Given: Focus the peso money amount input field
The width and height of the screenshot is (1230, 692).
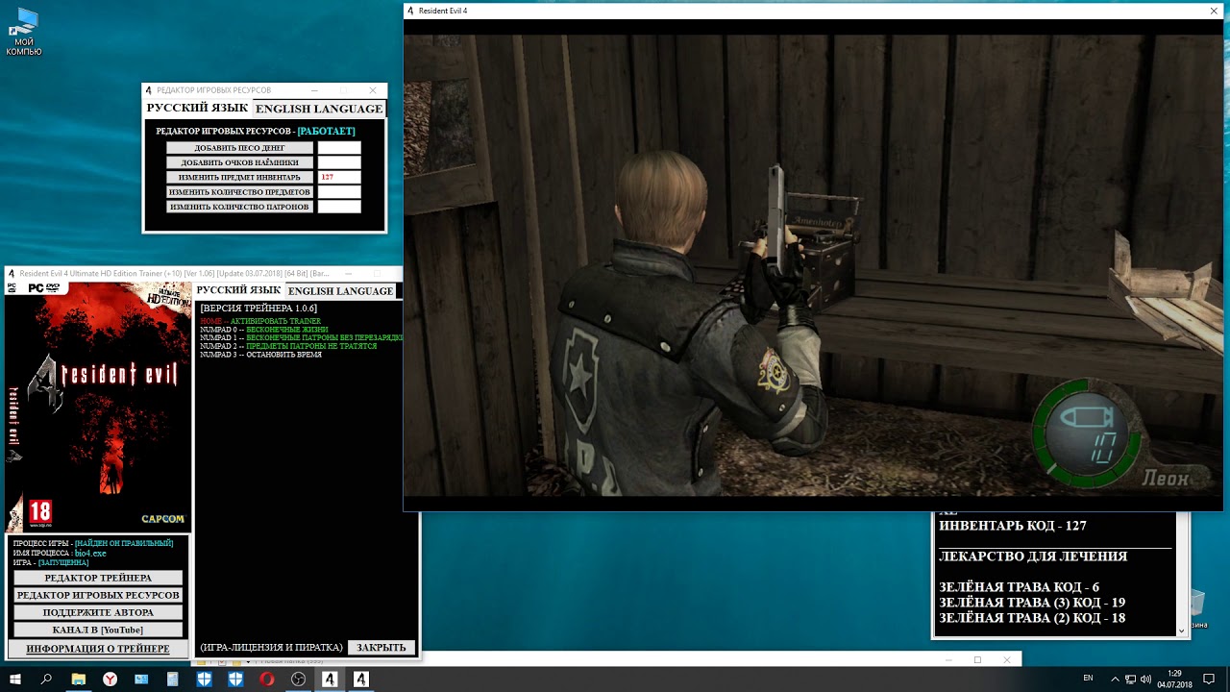Looking at the screenshot, I should pyautogui.click(x=339, y=148).
